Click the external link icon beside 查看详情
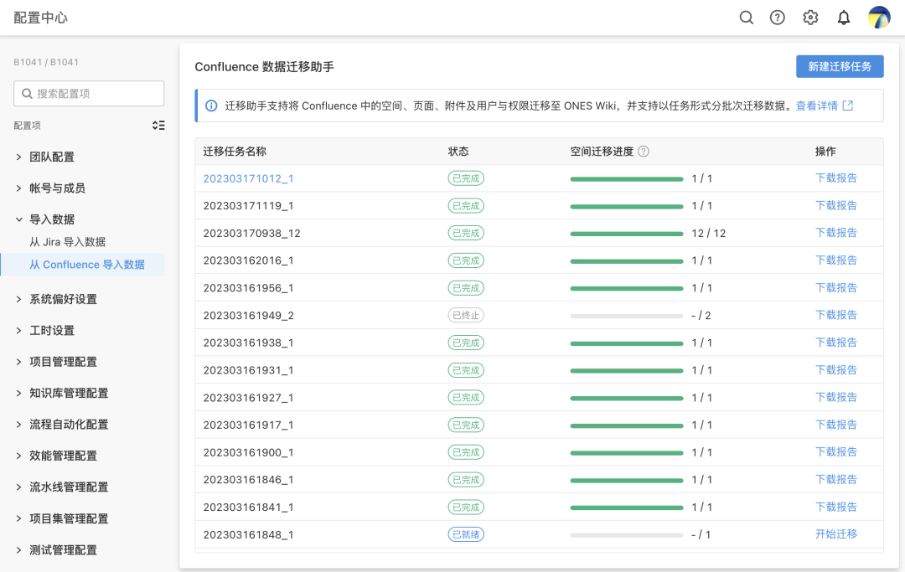 coord(848,106)
